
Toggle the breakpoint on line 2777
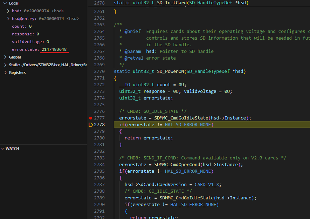[91, 118]
